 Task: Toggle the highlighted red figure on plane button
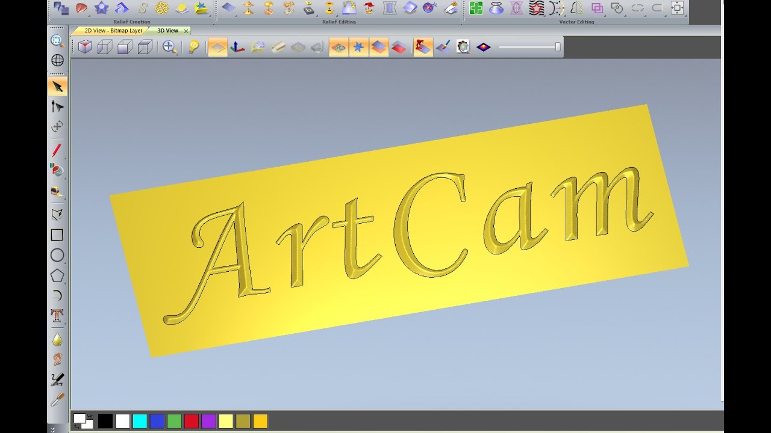(423, 47)
